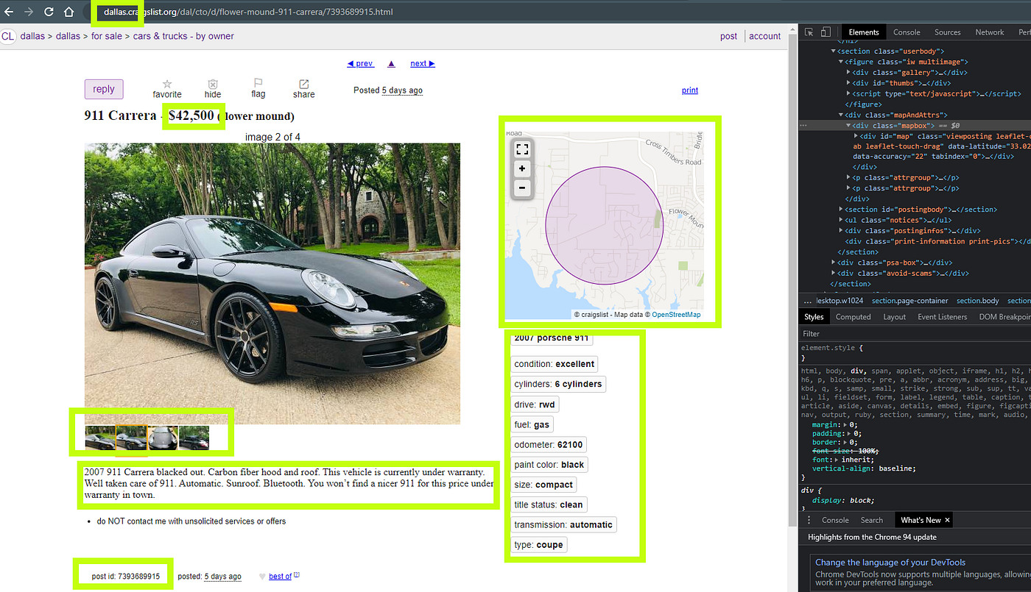Expand the script text/javascript node
Screen dimensions: 1031x592
tap(849, 94)
